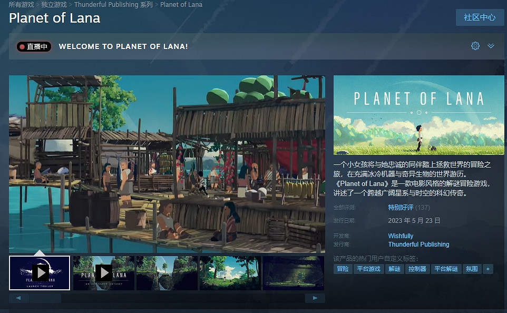The width and height of the screenshot is (507, 313).
Task: Open developer Wishfully page
Action: [x=401, y=236]
